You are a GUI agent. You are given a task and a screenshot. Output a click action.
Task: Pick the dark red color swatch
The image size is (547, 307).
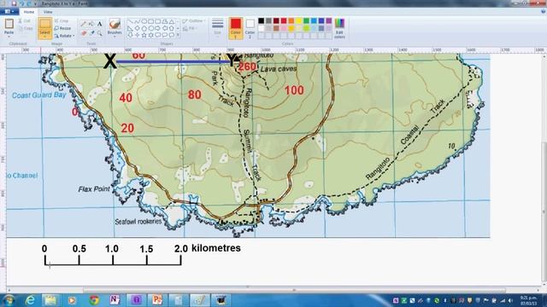tap(276, 20)
